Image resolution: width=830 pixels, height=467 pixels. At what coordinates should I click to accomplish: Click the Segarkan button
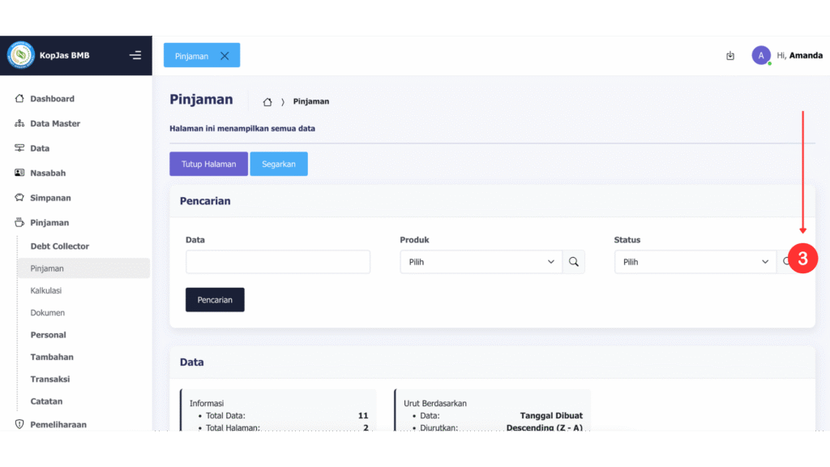(279, 164)
